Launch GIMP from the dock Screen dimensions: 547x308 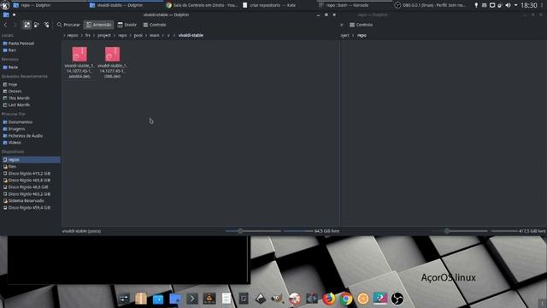[278, 299]
